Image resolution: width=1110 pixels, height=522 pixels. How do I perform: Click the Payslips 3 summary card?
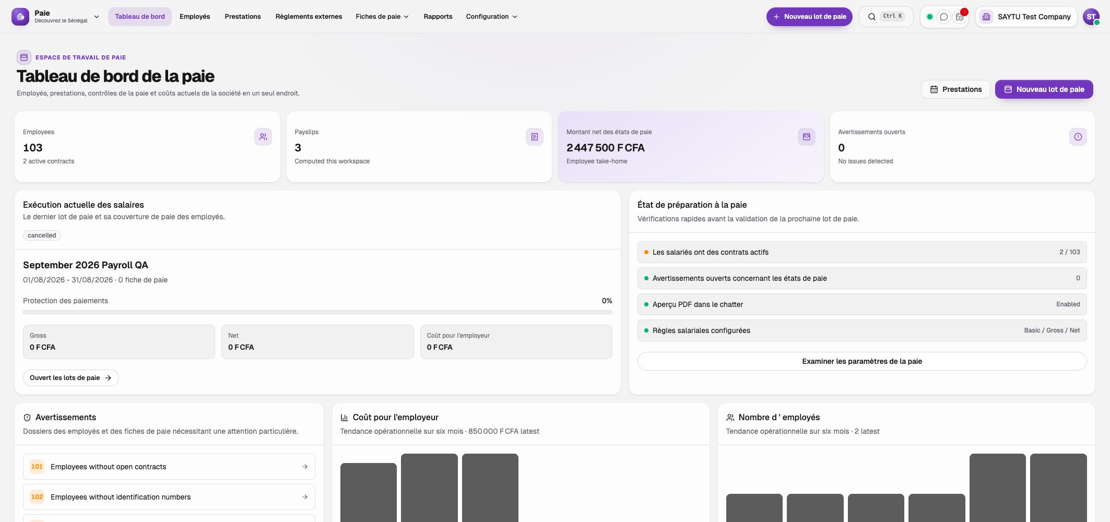click(x=419, y=147)
